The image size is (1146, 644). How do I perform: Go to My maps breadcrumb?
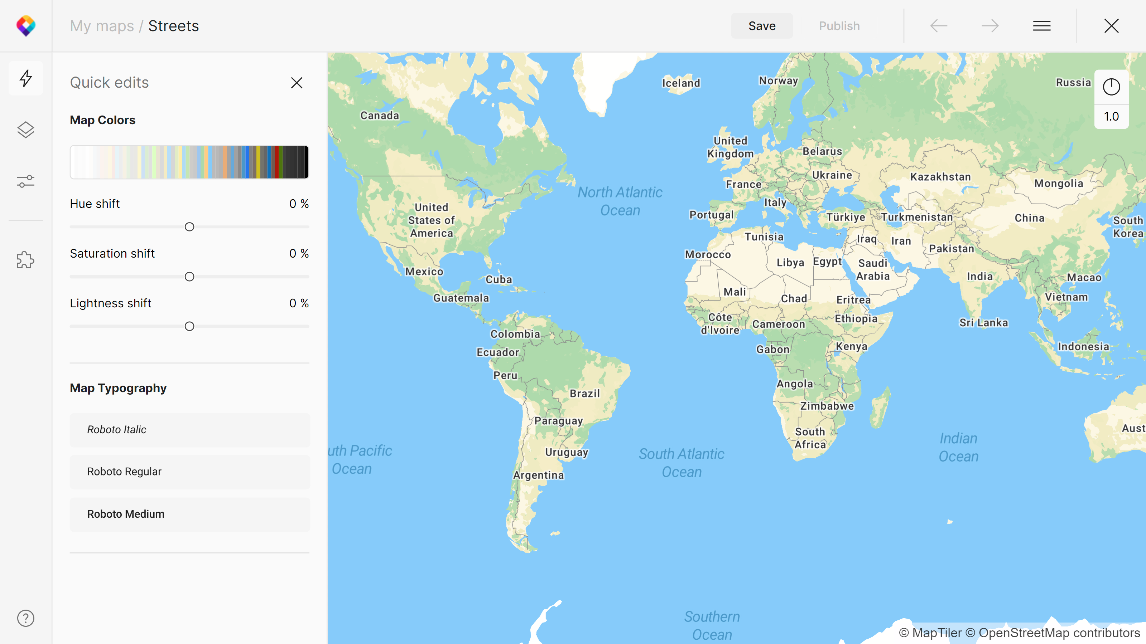[x=102, y=26]
